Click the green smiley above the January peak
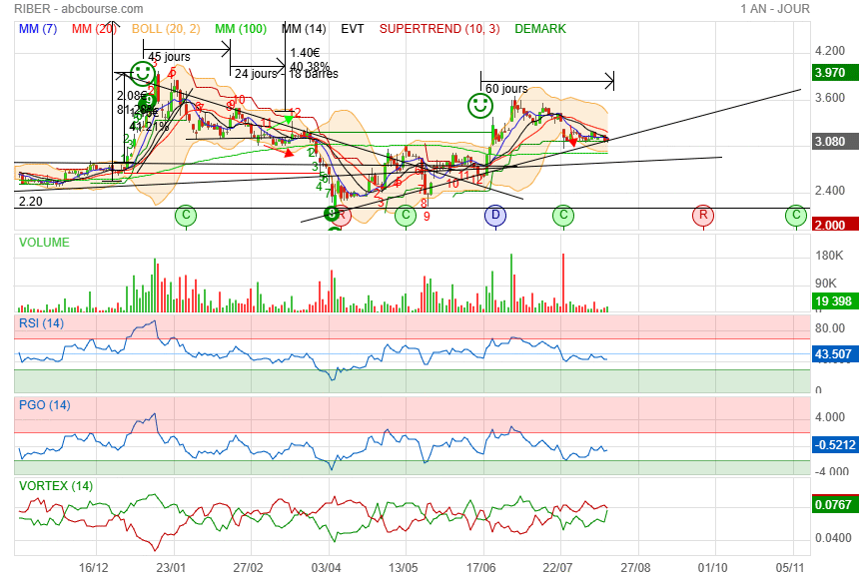 [143, 72]
